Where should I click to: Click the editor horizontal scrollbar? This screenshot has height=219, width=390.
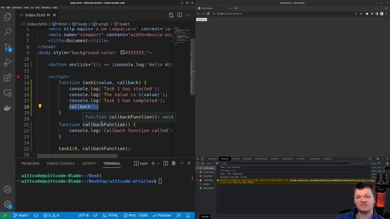point(77,156)
